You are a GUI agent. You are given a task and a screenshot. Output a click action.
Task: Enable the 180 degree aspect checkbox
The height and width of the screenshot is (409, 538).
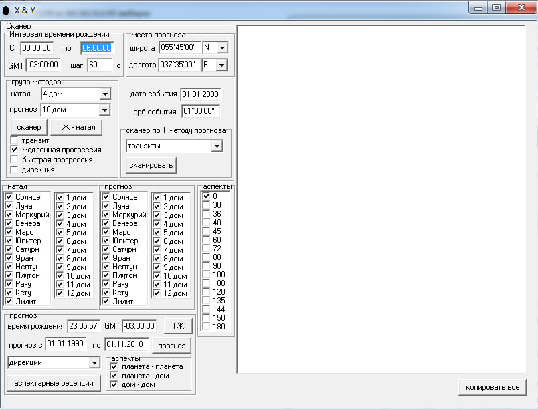(206, 327)
